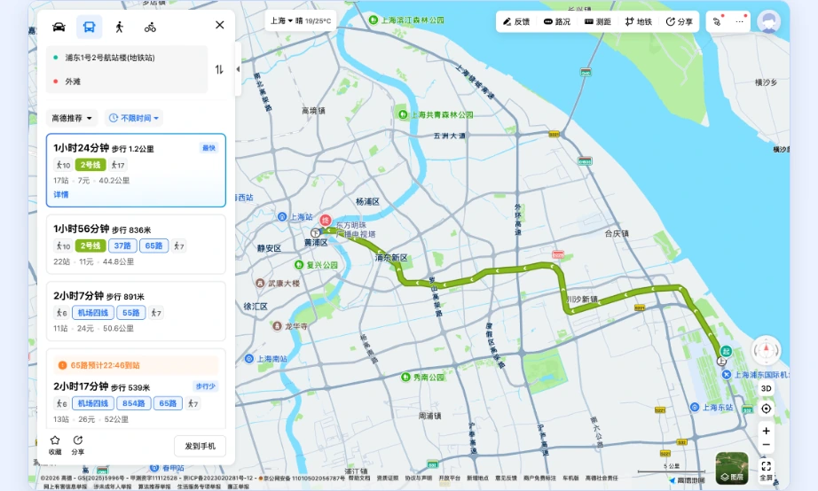This screenshot has width=818, height=491.
Task: Click the 上海南站 station marker
Action: [x=249, y=359]
